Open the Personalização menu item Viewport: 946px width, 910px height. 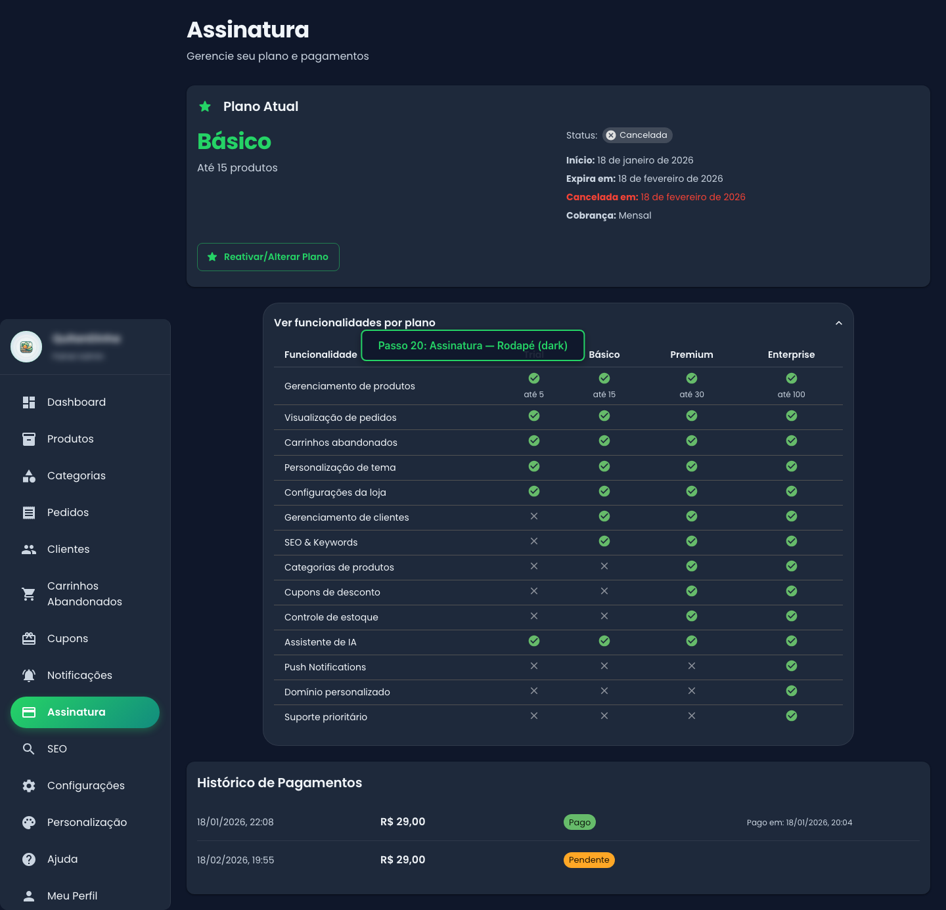coord(87,823)
